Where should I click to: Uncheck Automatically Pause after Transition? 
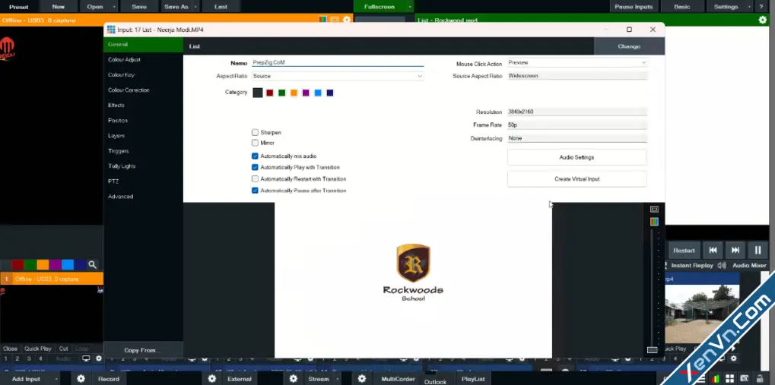(255, 191)
